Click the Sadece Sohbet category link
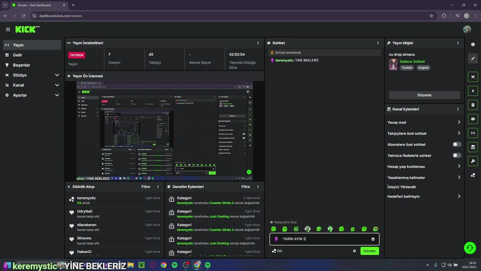 (x=412, y=61)
